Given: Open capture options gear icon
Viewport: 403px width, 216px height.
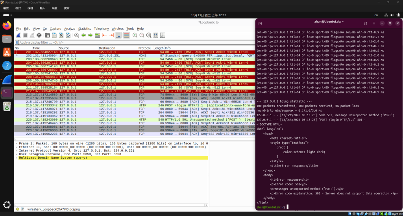Looking at the screenshot, I should coord(39,35).
